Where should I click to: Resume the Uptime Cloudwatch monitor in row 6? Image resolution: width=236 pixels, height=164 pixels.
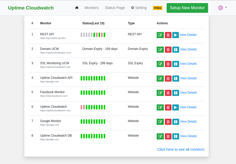coord(175,107)
